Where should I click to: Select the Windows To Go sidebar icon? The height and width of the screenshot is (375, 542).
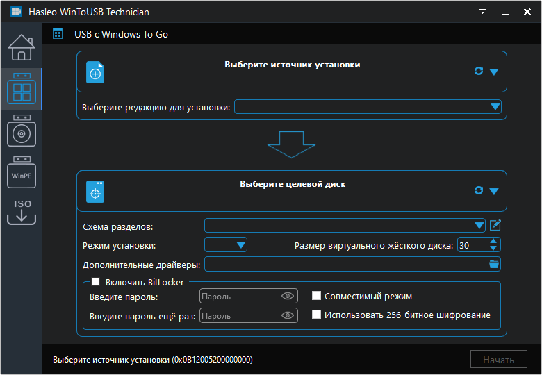[x=21, y=88]
